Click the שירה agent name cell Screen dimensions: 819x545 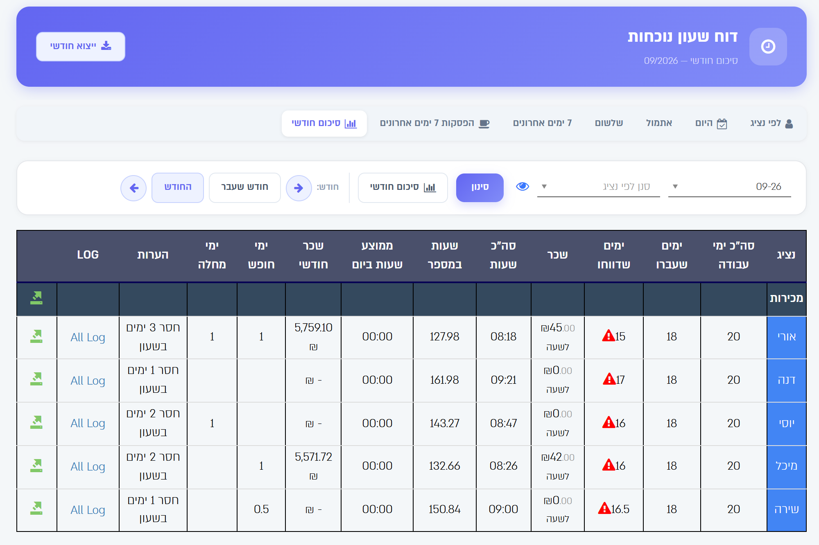[787, 510]
